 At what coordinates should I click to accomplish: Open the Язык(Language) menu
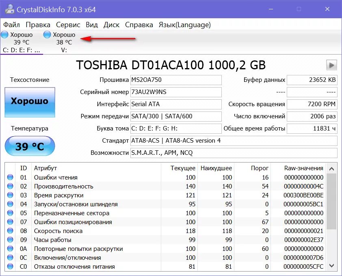click(x=185, y=25)
